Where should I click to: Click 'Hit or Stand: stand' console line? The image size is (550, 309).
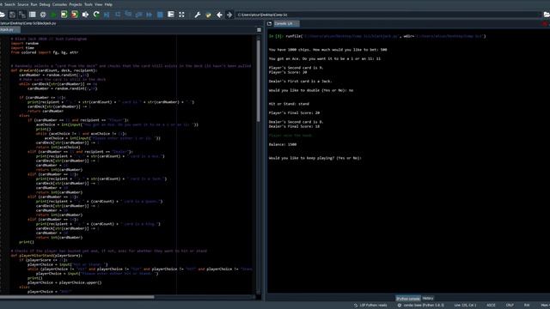pyautogui.click(x=289, y=104)
